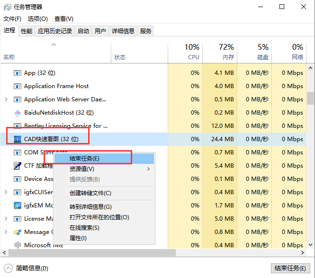This screenshot has height=278, width=315.
Task: Click the BaiduNetdiskHost process icon
Action: point(18,113)
